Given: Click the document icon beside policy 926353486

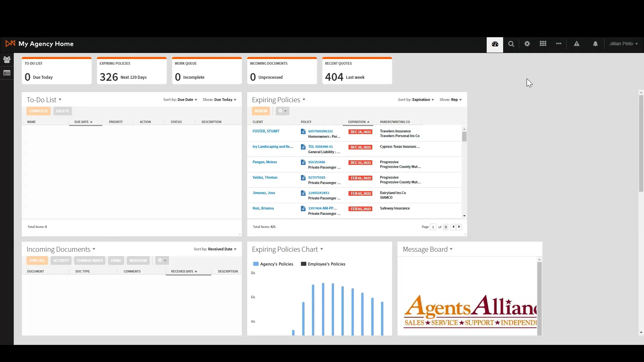Looking at the screenshot, I should (x=303, y=162).
